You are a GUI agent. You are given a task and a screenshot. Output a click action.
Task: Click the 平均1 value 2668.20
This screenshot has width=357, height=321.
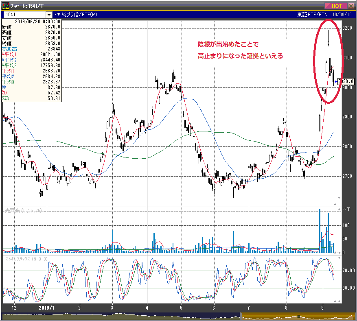pyautogui.click(x=51, y=71)
